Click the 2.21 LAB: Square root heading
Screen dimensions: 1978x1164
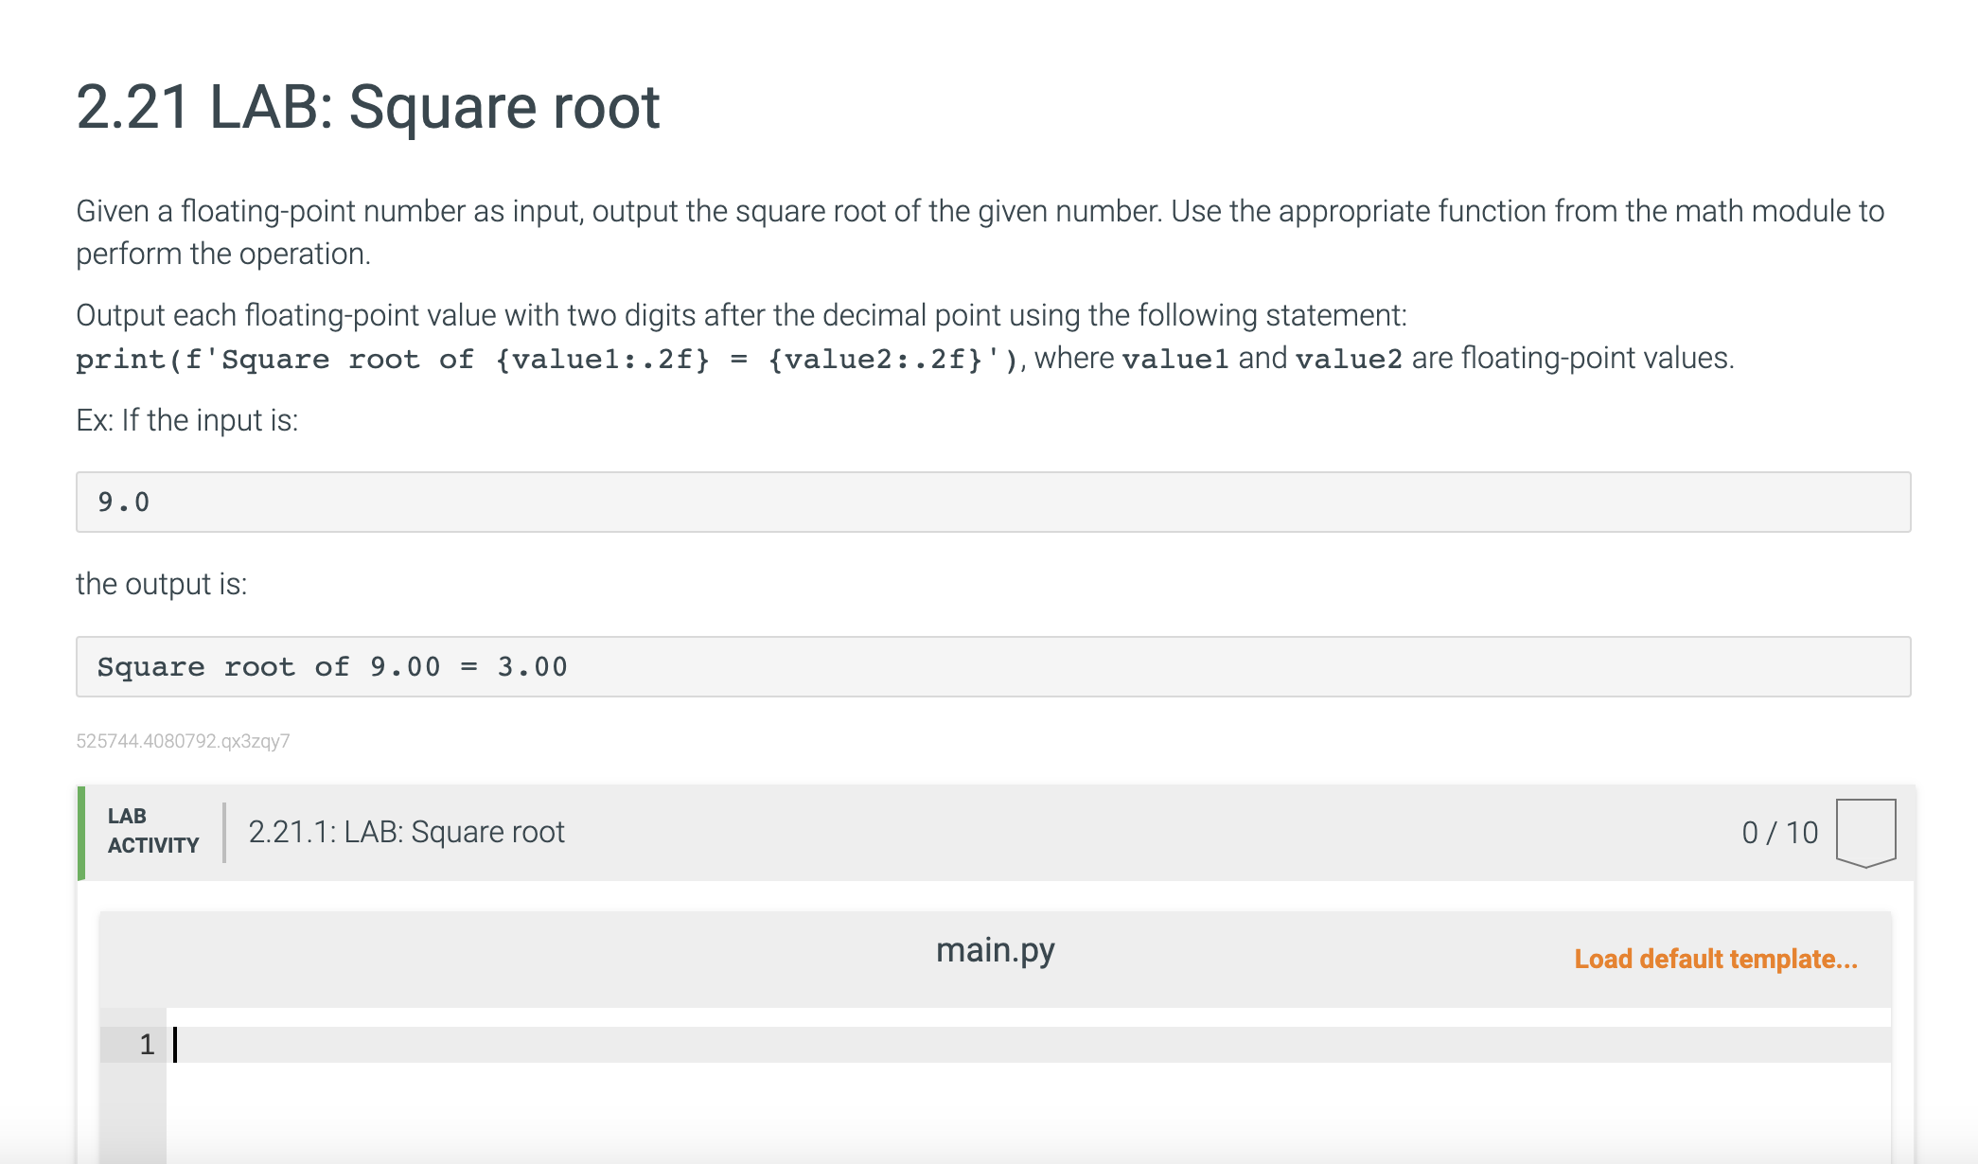pyautogui.click(x=367, y=107)
